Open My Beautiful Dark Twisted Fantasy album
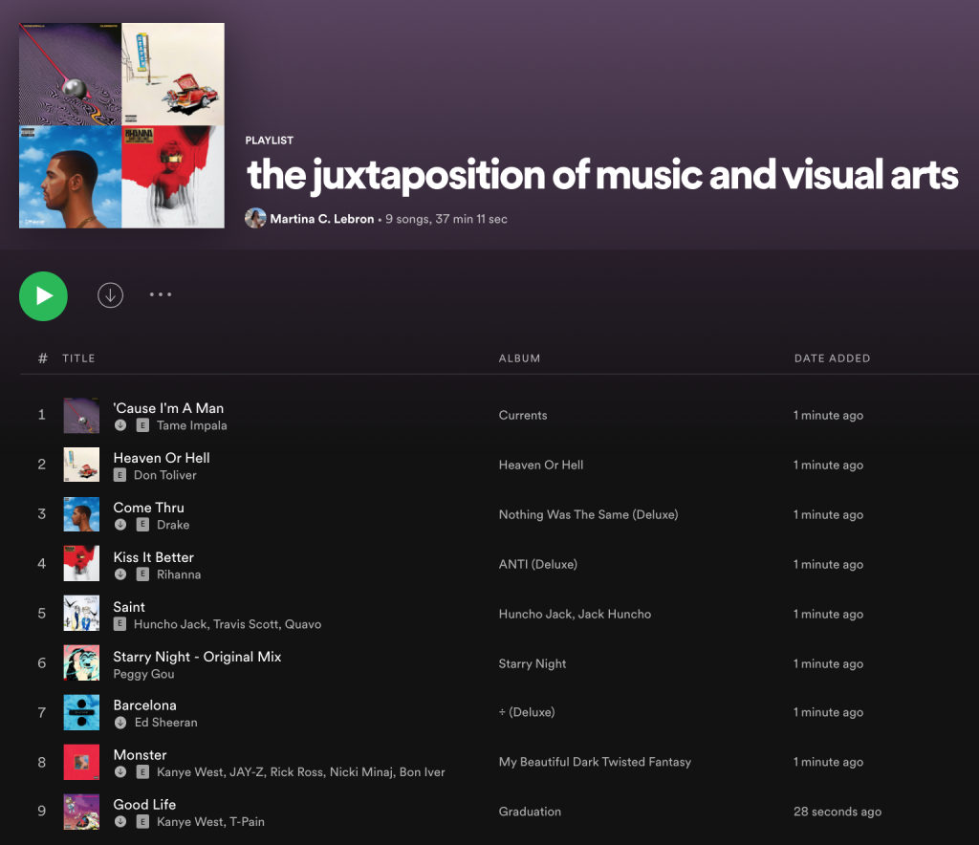The image size is (979, 845). [595, 762]
